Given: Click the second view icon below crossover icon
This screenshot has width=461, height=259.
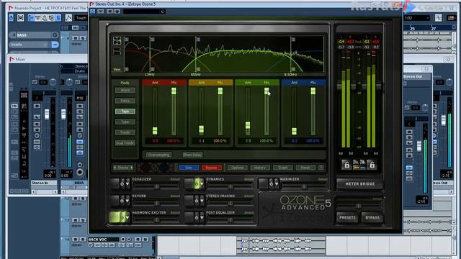Looking at the screenshot, I should [117, 52].
